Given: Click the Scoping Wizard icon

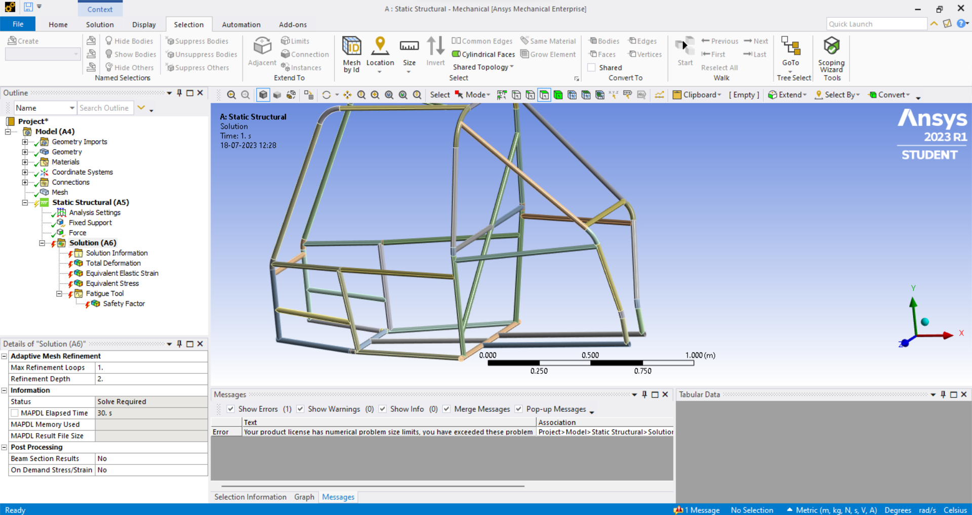Looking at the screenshot, I should (x=831, y=47).
